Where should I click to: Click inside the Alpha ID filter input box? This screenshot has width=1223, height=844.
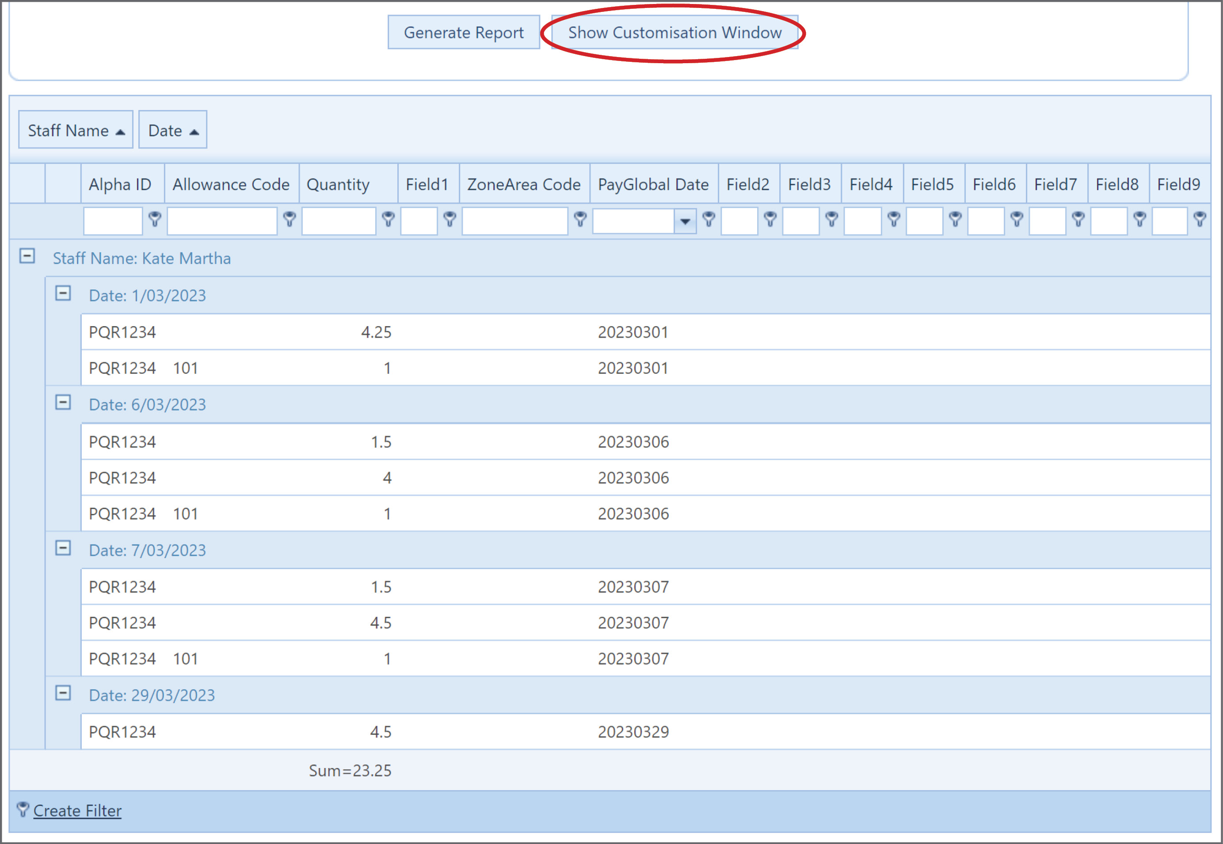point(112,221)
